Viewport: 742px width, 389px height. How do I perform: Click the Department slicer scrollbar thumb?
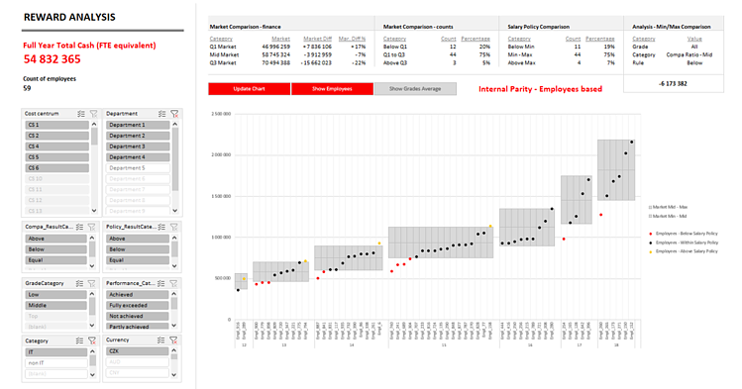pos(175,159)
